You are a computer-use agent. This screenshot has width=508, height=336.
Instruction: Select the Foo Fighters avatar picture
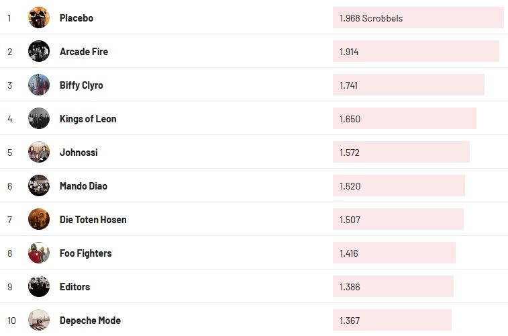[39, 253]
